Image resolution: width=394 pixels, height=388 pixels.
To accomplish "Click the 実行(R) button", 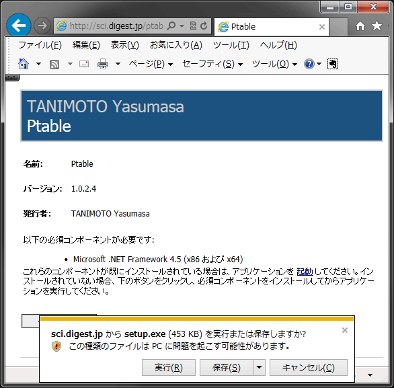I will (x=169, y=367).
